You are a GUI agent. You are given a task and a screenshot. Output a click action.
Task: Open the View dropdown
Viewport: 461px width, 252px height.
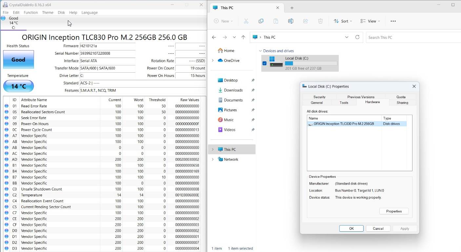click(x=370, y=21)
